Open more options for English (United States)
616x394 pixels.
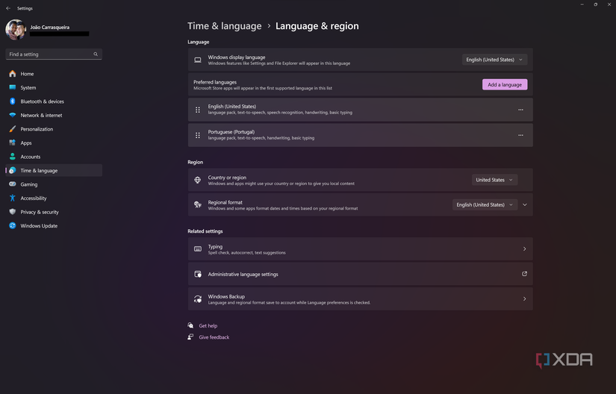click(520, 110)
